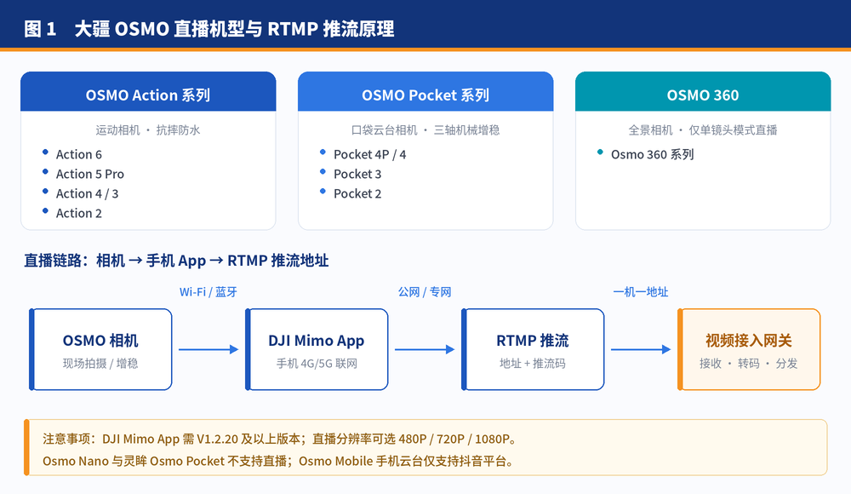The width and height of the screenshot is (851, 494).
Task: Select the "RTMP 推流" flow box
Action: (x=533, y=349)
